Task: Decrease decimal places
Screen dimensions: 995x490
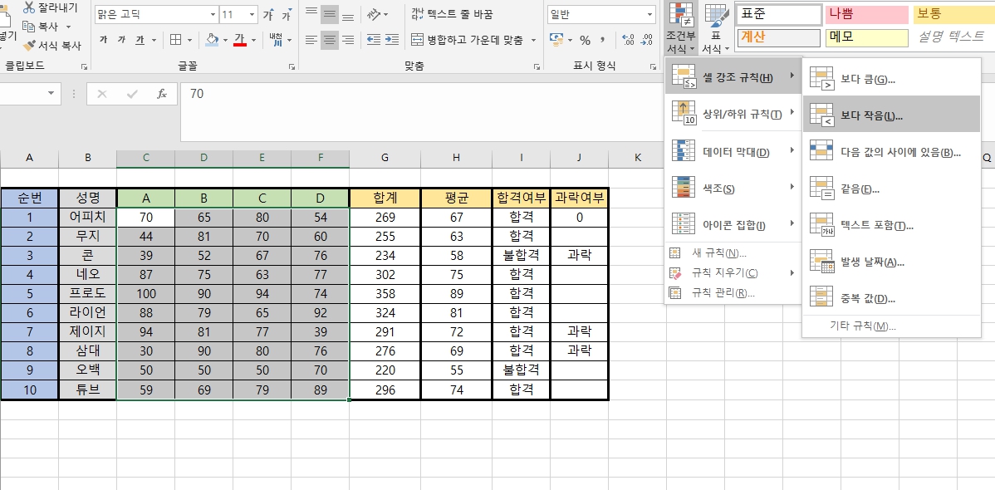Action: pyautogui.click(x=646, y=40)
